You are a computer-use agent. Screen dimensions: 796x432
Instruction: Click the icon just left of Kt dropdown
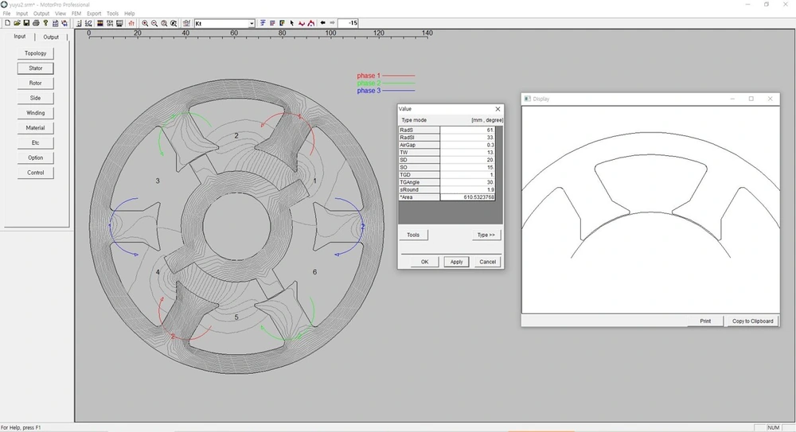186,23
